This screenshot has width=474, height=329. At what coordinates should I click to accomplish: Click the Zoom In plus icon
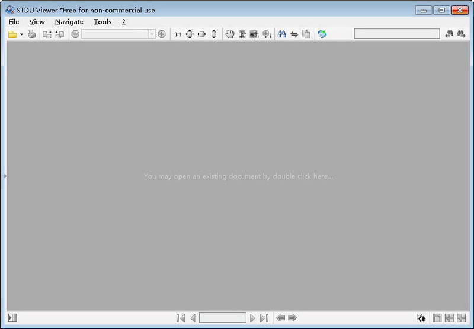tap(162, 34)
